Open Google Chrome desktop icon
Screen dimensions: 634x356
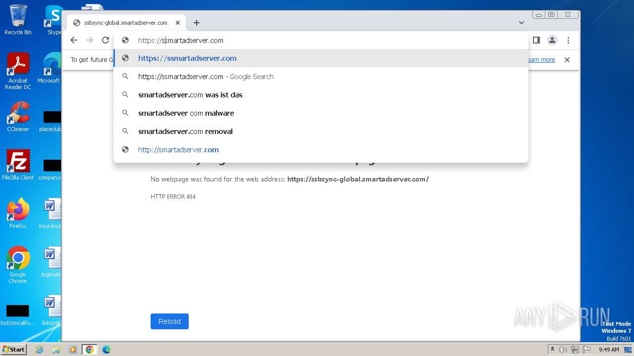(18, 265)
